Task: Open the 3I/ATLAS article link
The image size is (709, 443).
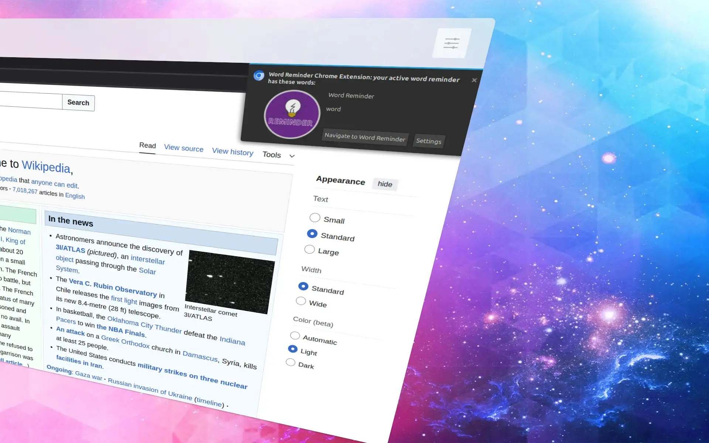Action: click(x=71, y=249)
